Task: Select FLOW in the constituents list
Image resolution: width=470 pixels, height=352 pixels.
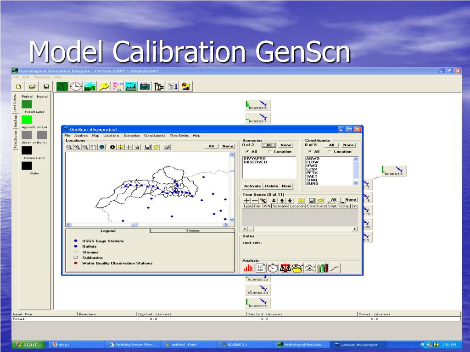Action: pyautogui.click(x=312, y=162)
